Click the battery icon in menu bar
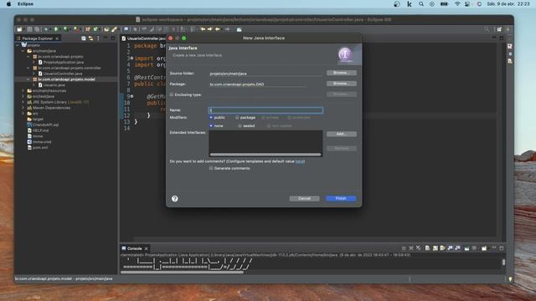The image size is (536, 301). pyautogui.click(x=444, y=4)
